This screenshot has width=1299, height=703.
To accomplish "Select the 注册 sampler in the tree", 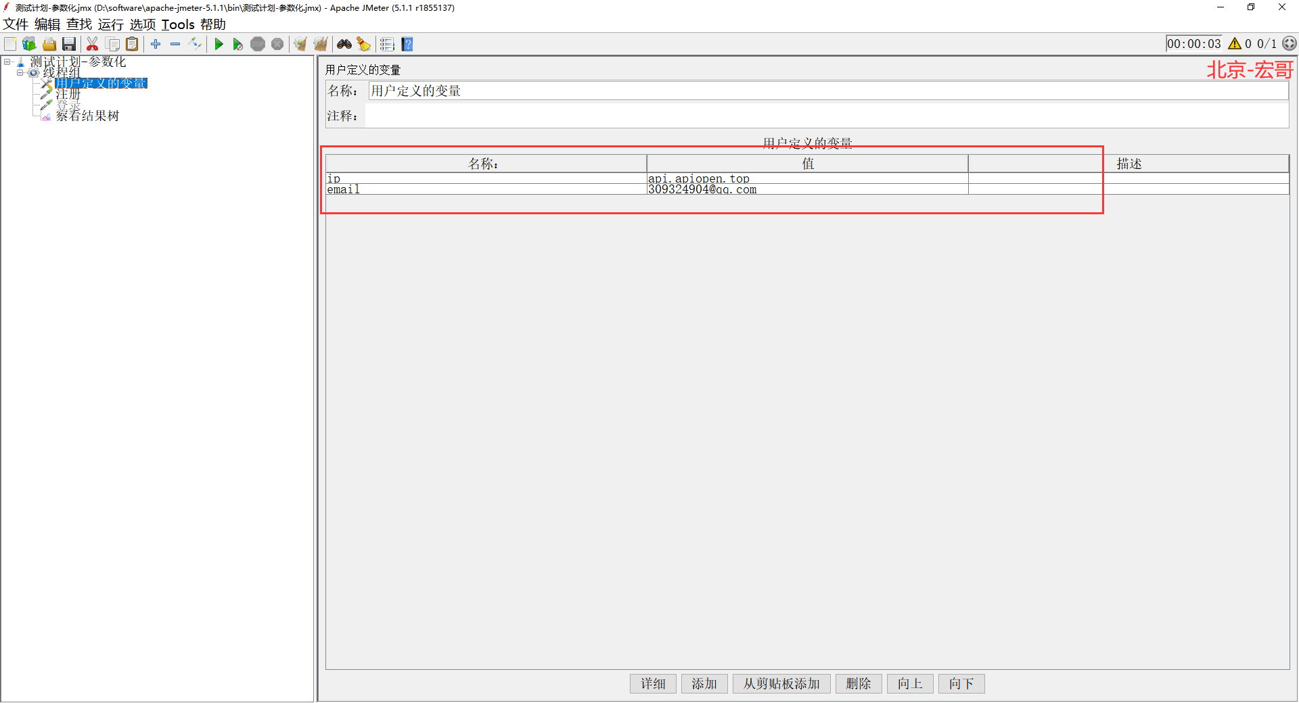I will 68,94.
